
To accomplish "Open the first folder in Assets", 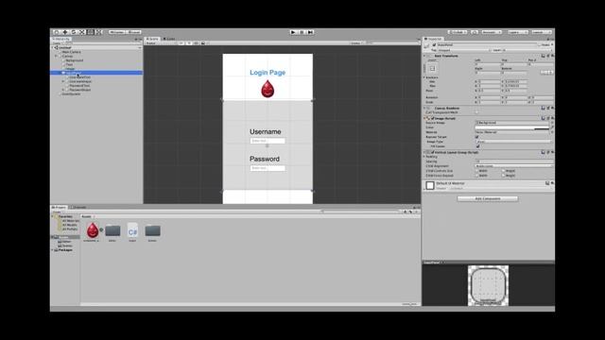I will 112,230.
